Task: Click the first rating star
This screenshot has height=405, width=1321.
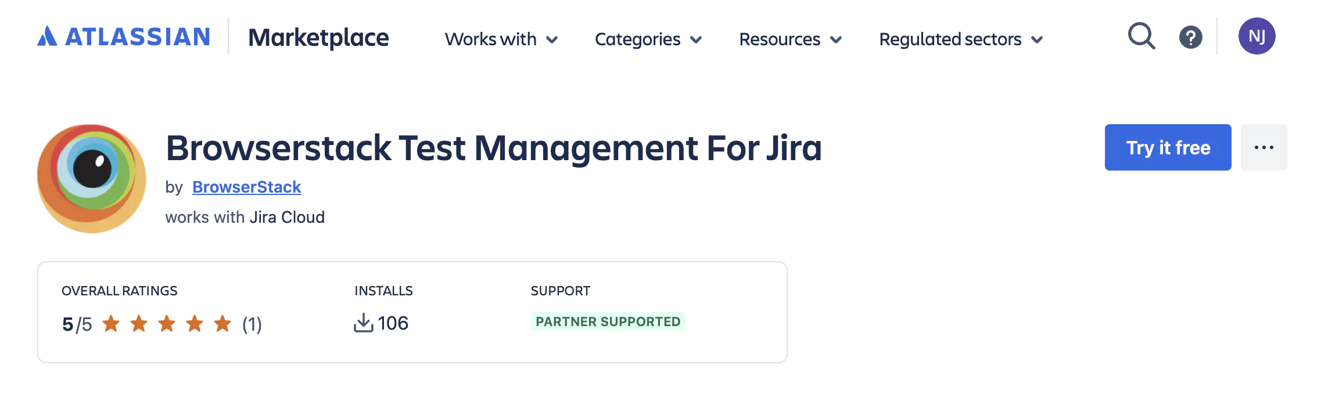Action: pyautogui.click(x=111, y=323)
